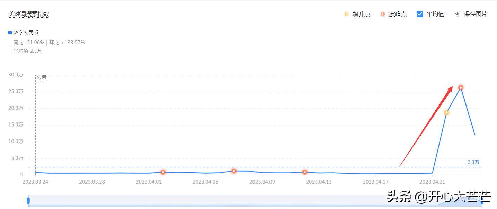
Task: Click the 2.3万 average line label
Action: point(473,162)
